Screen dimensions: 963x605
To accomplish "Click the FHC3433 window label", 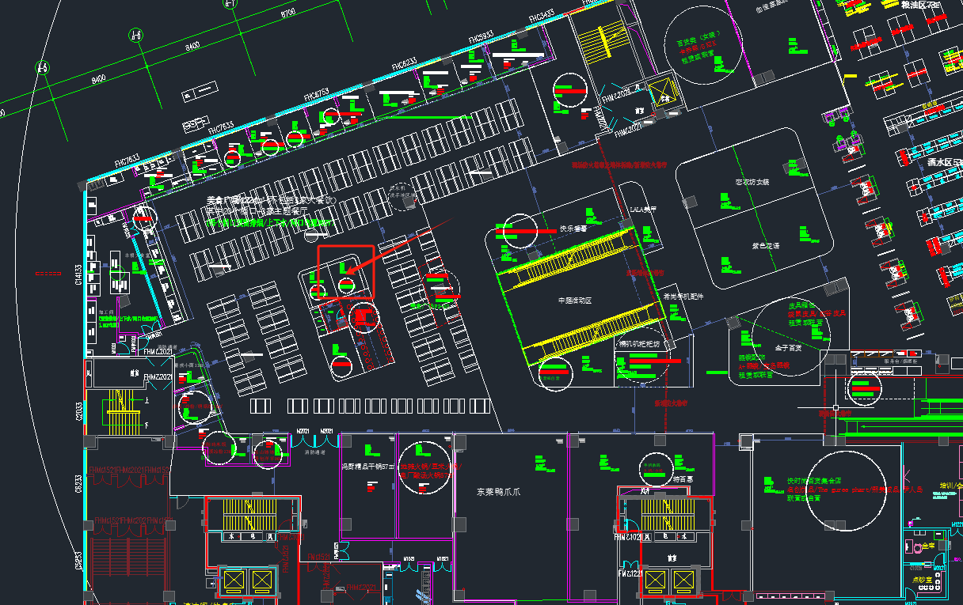I will point(542,15).
